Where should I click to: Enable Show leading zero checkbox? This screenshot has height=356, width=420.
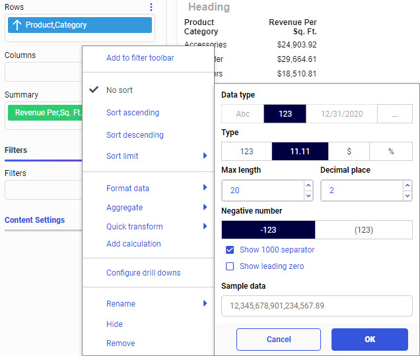point(230,266)
